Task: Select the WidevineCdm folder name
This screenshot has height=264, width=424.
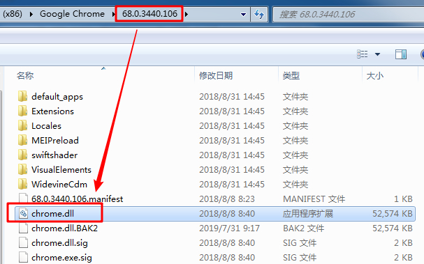Action: (x=59, y=184)
